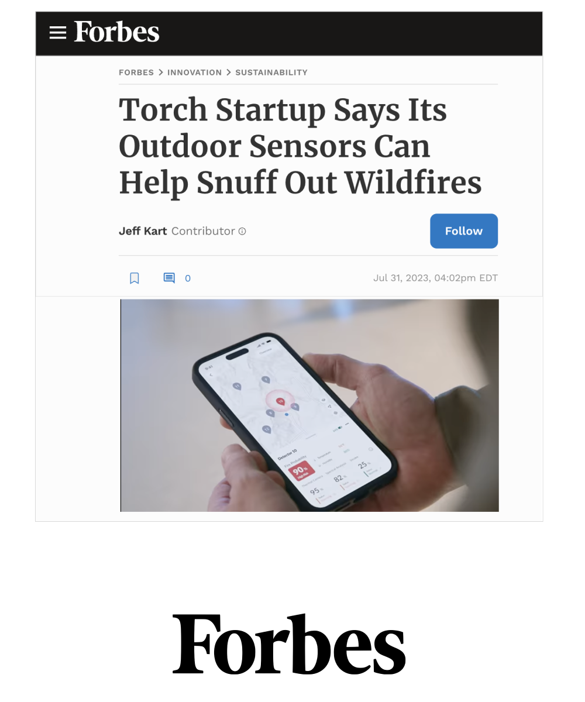Screen dimensions: 585x702
Task: Follow the author with the Follow button
Action: point(464,231)
